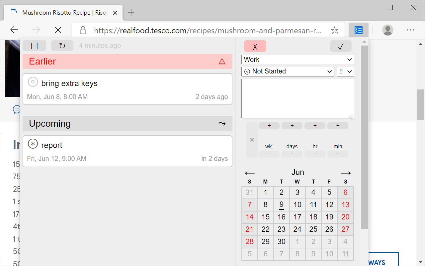Add this page to favorites

tap(334, 31)
